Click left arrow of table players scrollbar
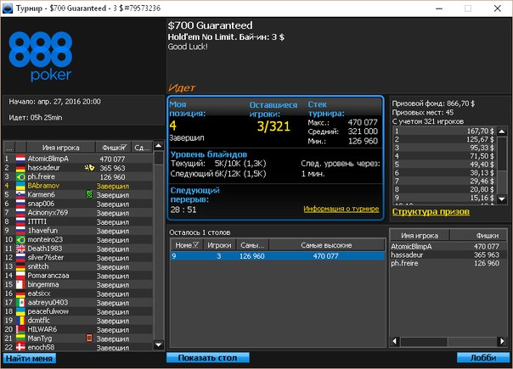This screenshot has width=513, height=369. 395,341
